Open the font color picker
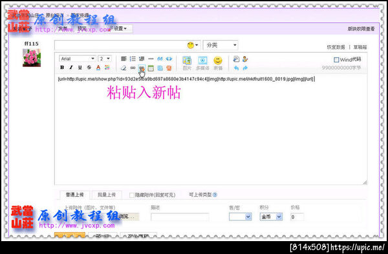 pyautogui.click(x=98, y=68)
